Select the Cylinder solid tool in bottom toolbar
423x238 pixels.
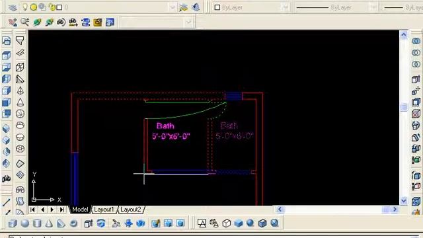click(x=37, y=223)
